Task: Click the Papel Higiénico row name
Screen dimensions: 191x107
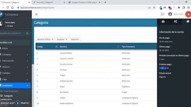Action: 67,103
